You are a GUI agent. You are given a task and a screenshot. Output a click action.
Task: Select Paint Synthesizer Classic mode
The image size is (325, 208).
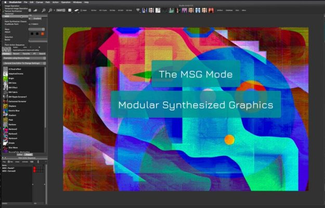[16, 21]
